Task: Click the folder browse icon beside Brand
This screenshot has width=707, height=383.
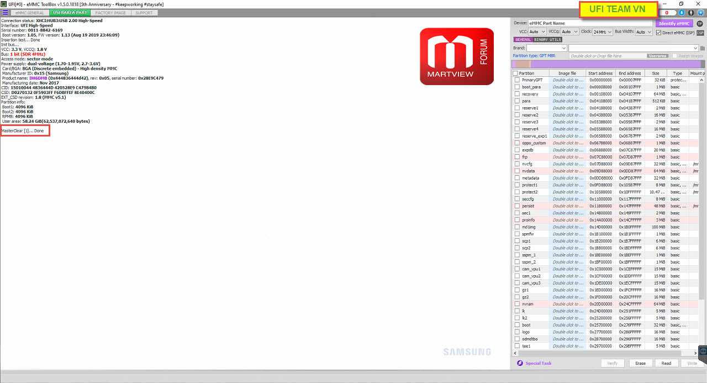Action: (x=703, y=48)
